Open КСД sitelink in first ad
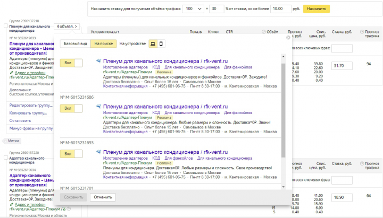The image size is (383, 218). click(156, 67)
